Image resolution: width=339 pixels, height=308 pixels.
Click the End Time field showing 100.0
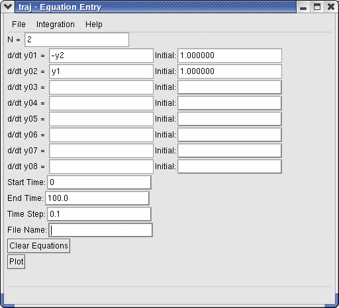click(97, 198)
